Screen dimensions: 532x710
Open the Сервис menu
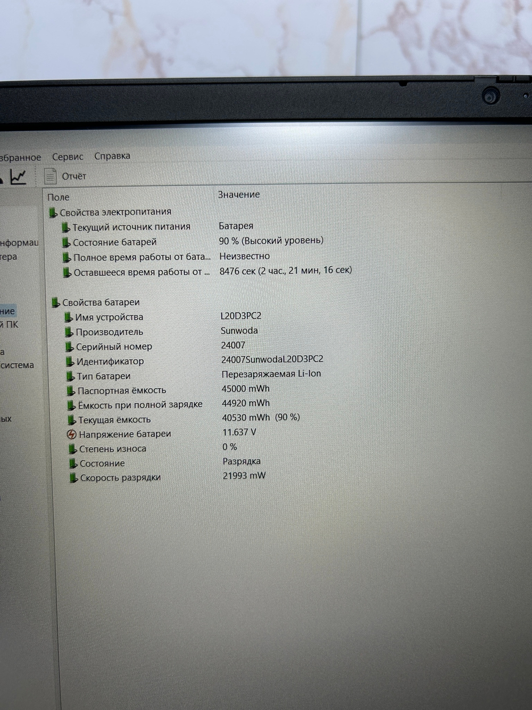(x=68, y=157)
